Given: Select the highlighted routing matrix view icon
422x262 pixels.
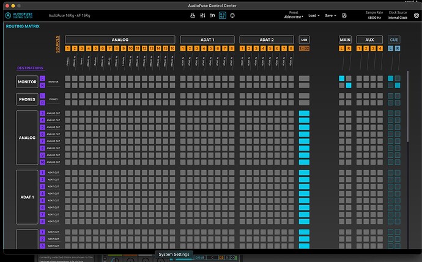Looking at the screenshot, I should pyautogui.click(x=222, y=16).
